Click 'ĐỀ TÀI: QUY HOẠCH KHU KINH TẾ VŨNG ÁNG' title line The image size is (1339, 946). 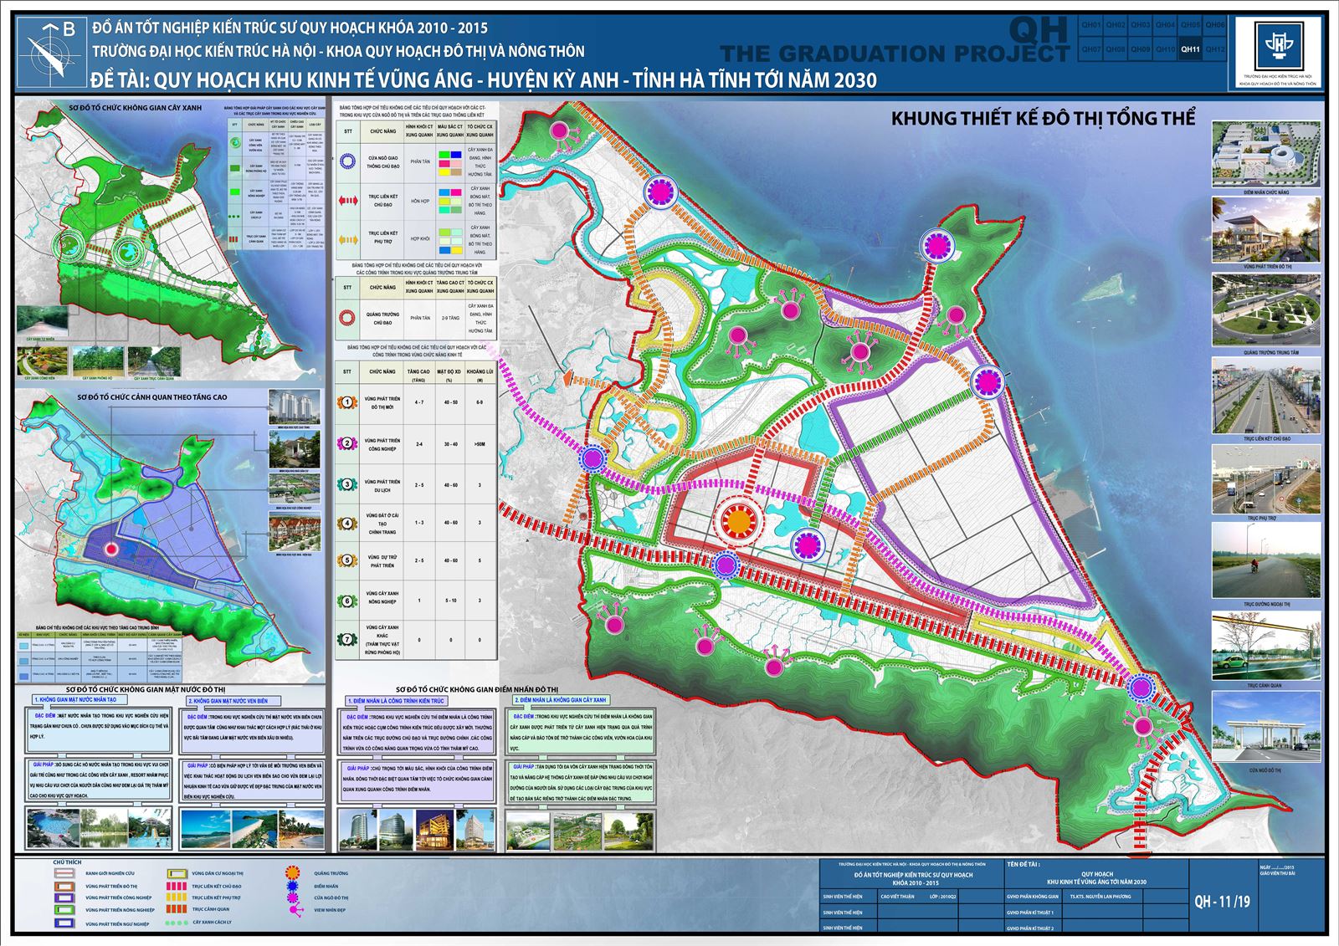[x=485, y=79]
